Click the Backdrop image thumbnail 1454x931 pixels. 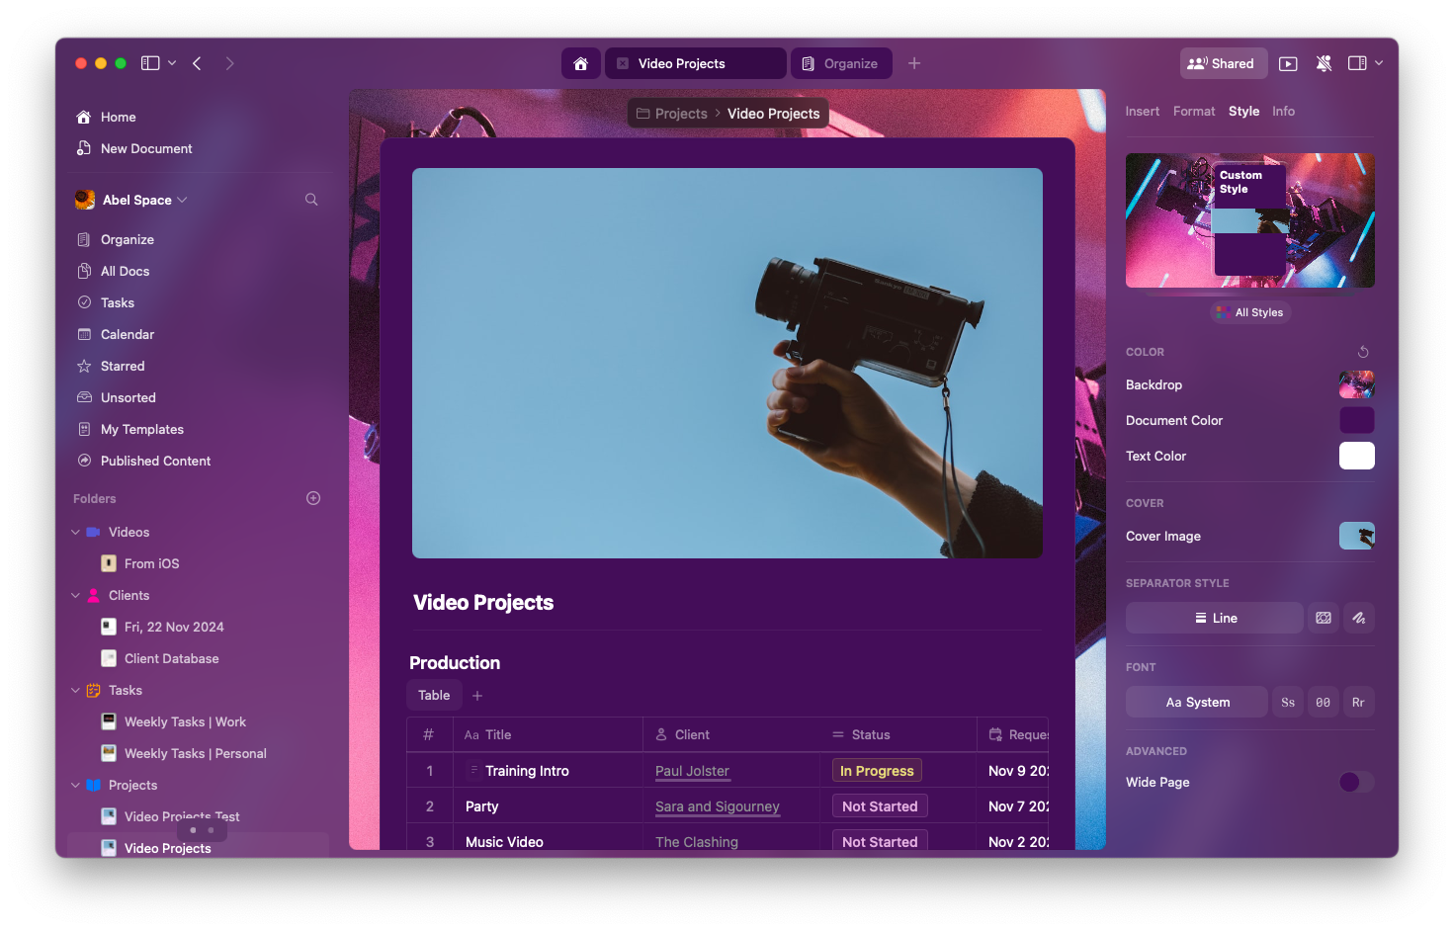coord(1355,384)
